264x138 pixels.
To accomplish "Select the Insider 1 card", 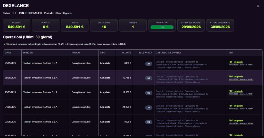I will 133,25.
